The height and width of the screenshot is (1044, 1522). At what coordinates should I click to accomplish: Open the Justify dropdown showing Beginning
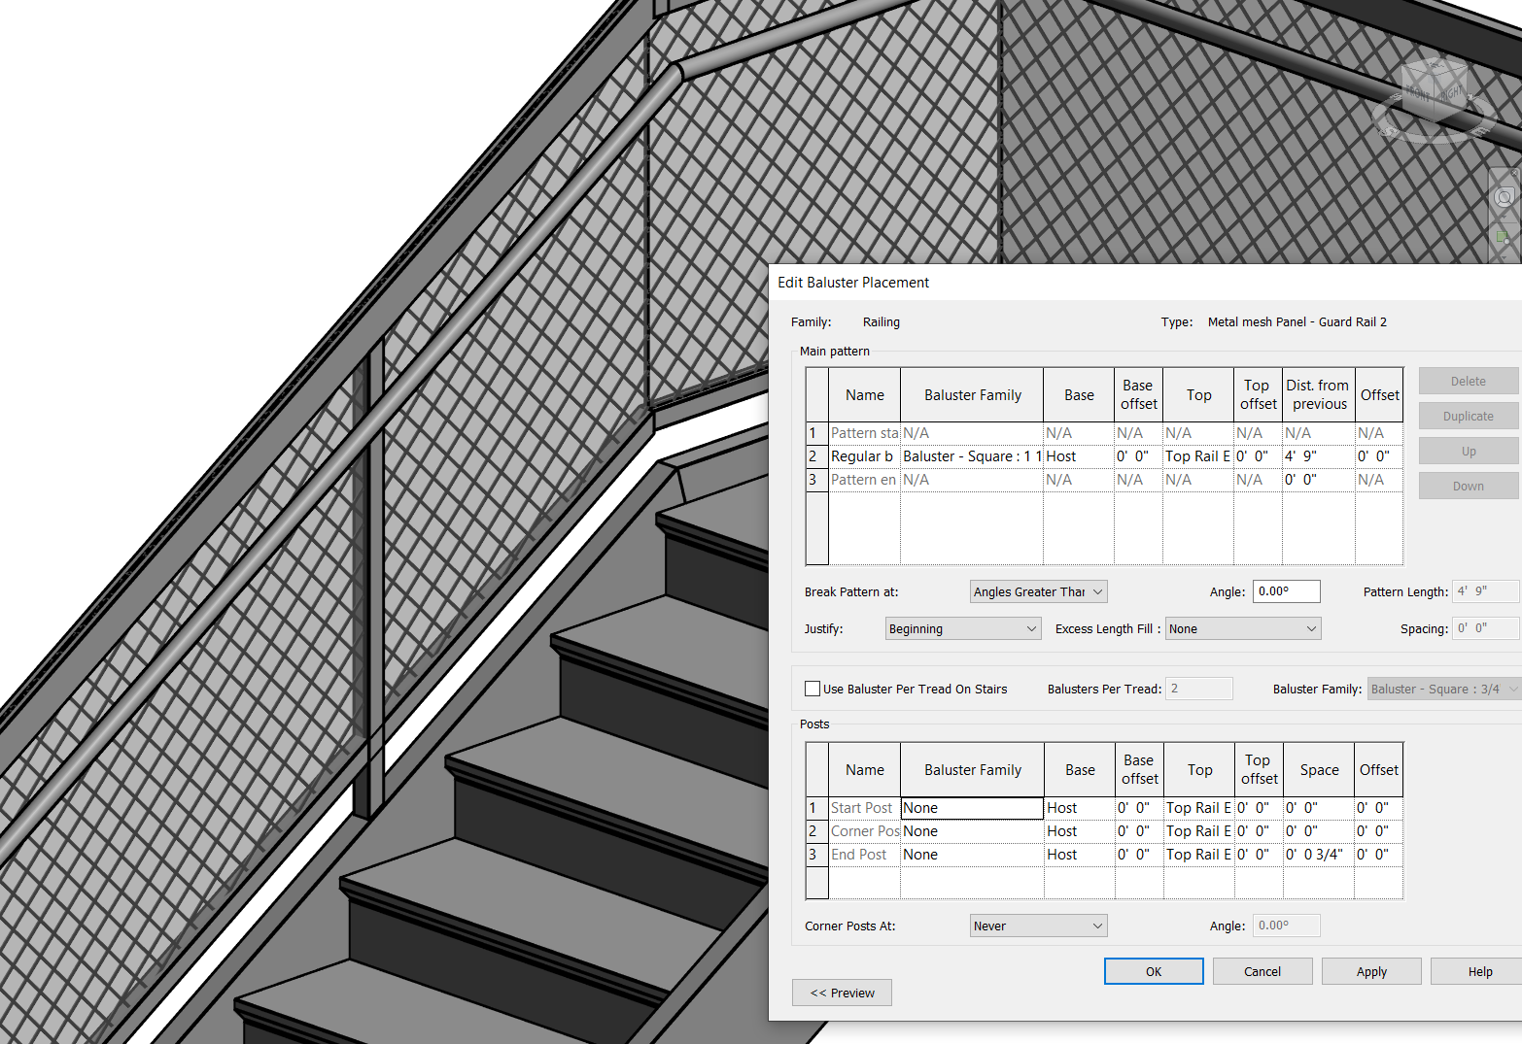961,627
